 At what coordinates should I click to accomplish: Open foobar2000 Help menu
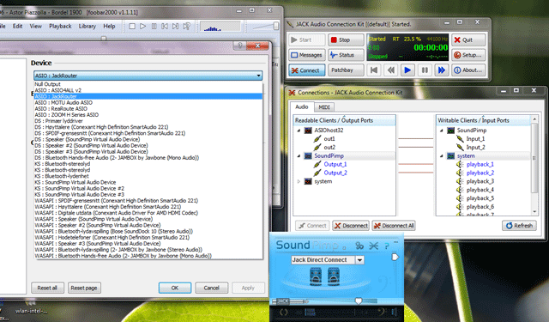pyautogui.click(x=109, y=27)
